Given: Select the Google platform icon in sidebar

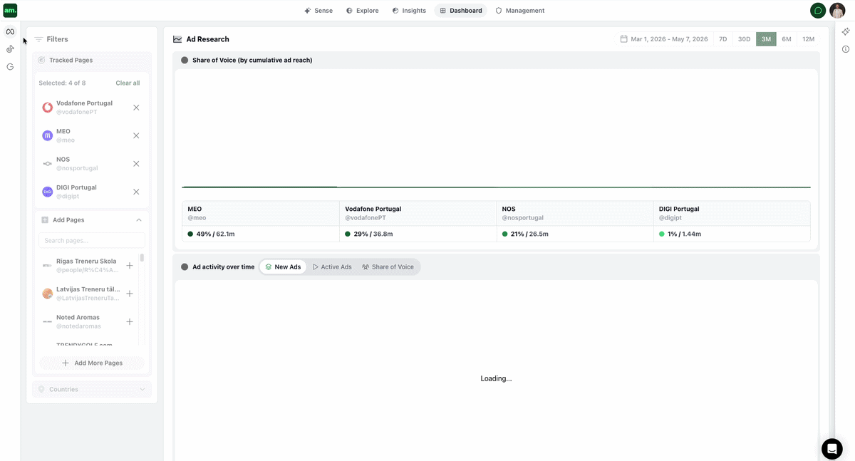Looking at the screenshot, I should click(x=10, y=66).
